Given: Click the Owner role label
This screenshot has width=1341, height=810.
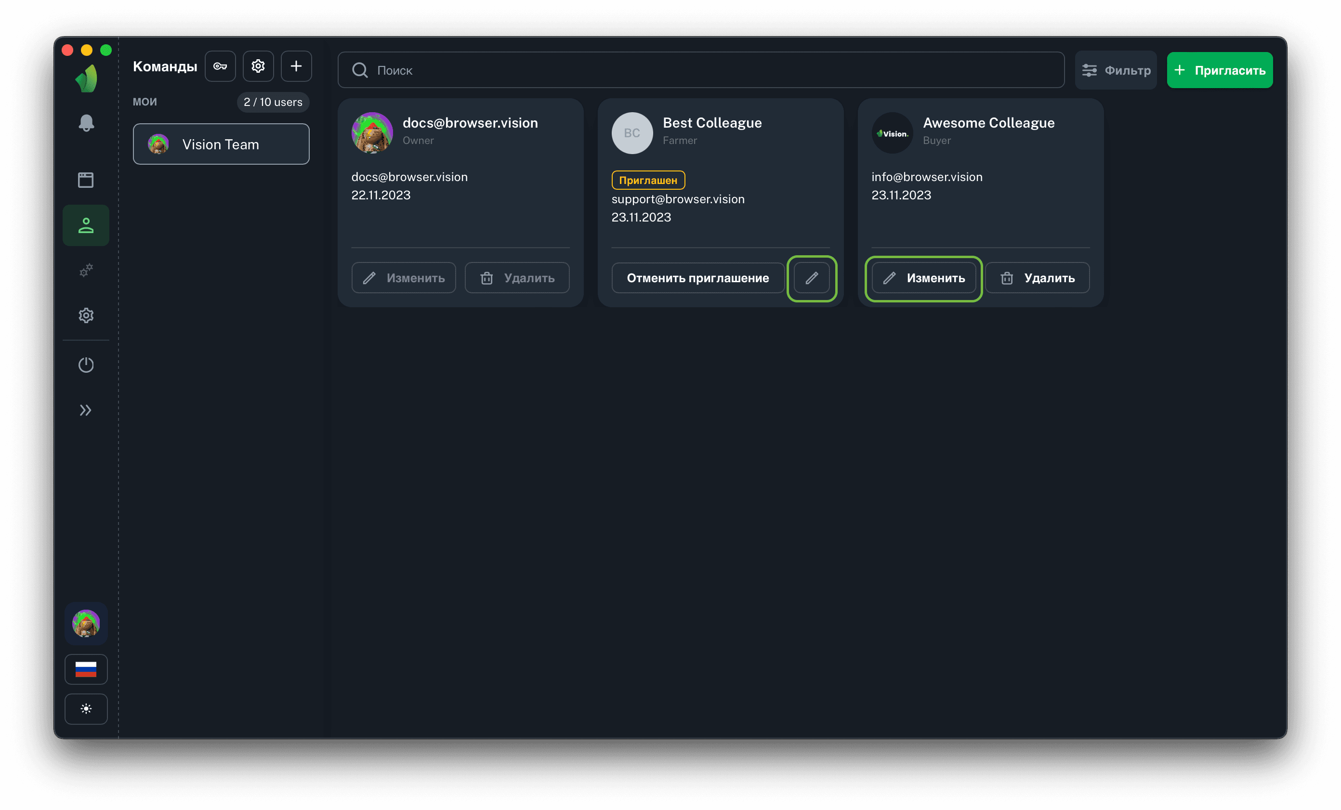Looking at the screenshot, I should (x=418, y=140).
